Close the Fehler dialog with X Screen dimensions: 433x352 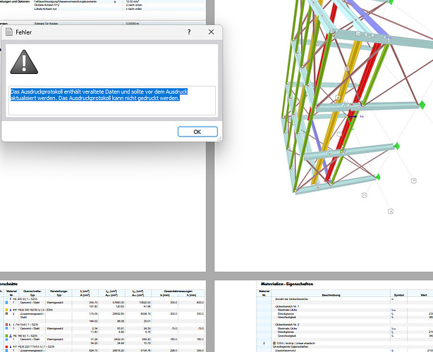[x=211, y=32]
